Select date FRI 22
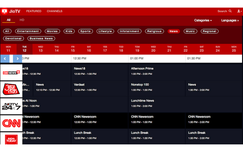The image size is (243, 152). tap(186, 49)
